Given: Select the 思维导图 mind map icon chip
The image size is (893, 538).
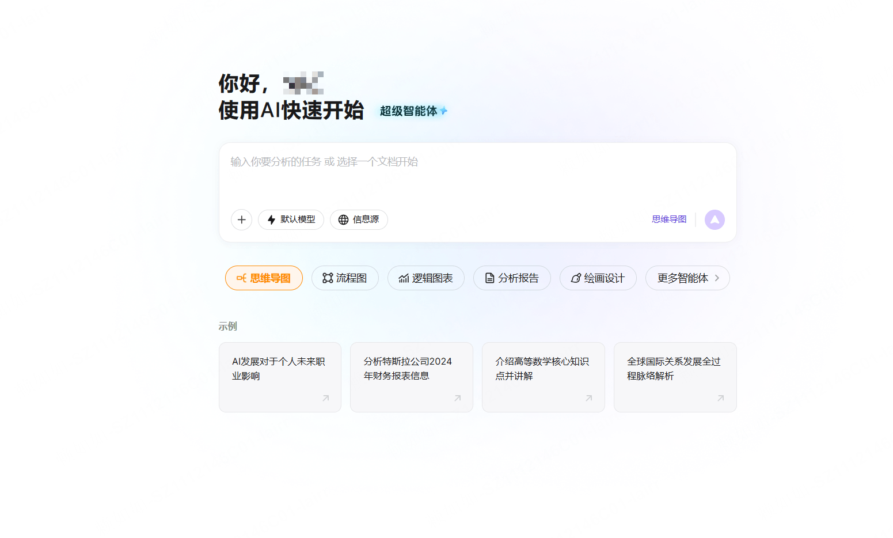Looking at the screenshot, I should (241, 278).
